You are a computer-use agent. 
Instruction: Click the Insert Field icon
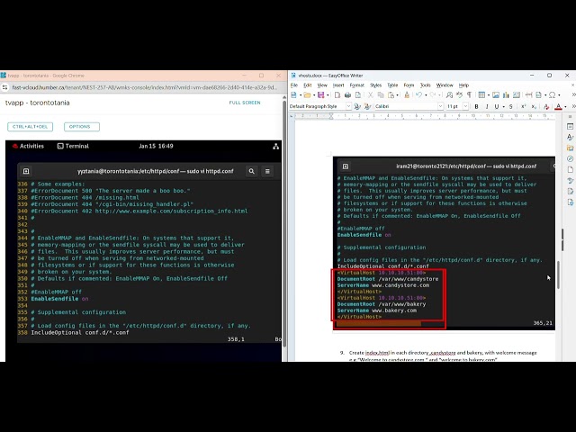(x=538, y=95)
